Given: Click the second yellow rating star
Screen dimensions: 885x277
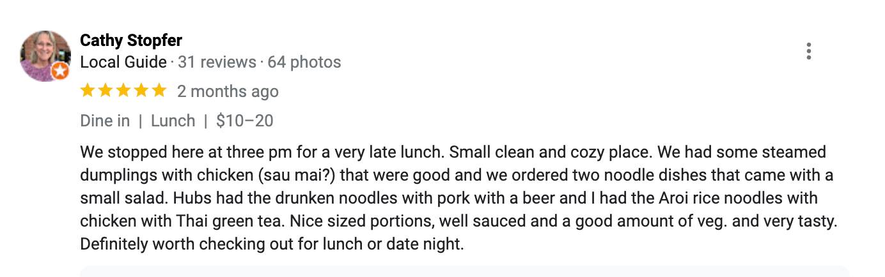Looking at the screenshot, I should click(x=106, y=91).
